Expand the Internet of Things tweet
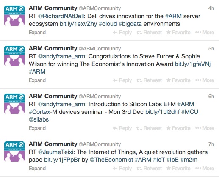The height and width of the screenshot is (177, 219). (37, 169)
